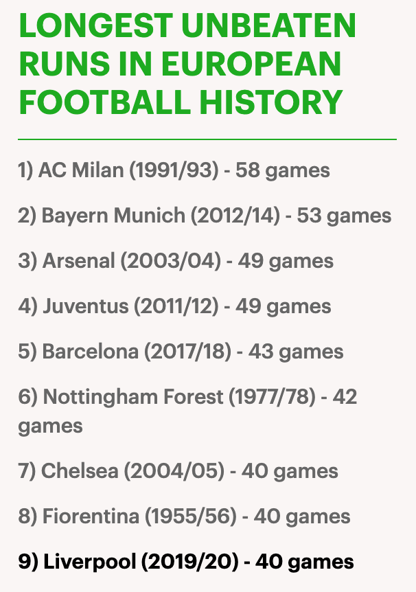416x592 pixels.
Task: Click the Bayern Munich 53 games entry
Action: [205, 216]
